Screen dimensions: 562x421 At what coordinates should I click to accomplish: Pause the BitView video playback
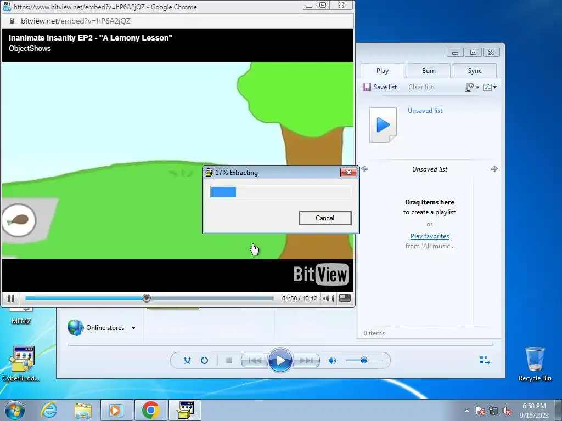(x=11, y=298)
